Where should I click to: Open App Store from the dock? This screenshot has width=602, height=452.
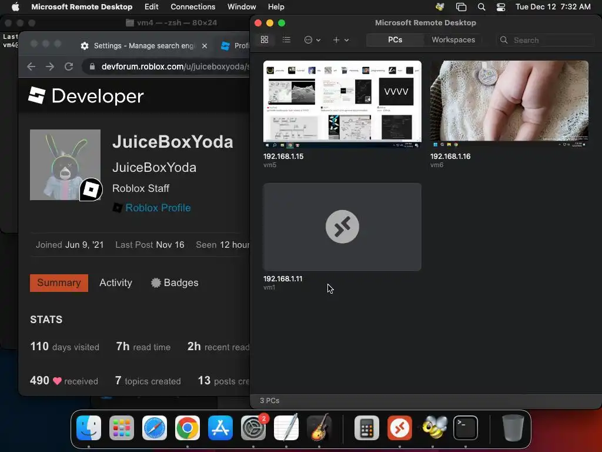coord(220,428)
